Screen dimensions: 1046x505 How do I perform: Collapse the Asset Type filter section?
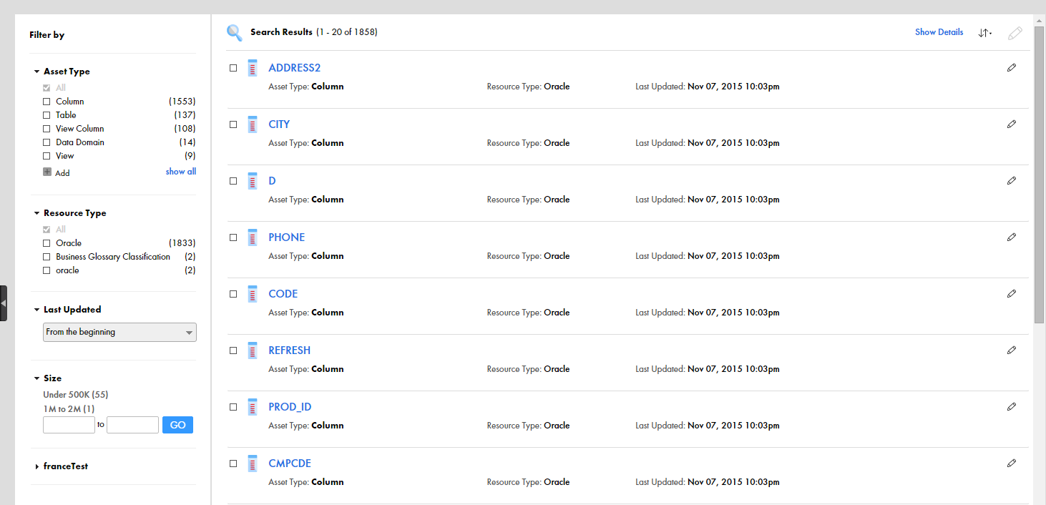click(x=36, y=72)
